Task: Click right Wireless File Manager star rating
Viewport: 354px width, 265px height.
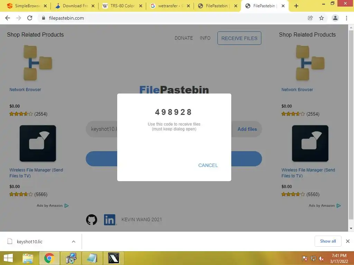Action: click(x=293, y=194)
